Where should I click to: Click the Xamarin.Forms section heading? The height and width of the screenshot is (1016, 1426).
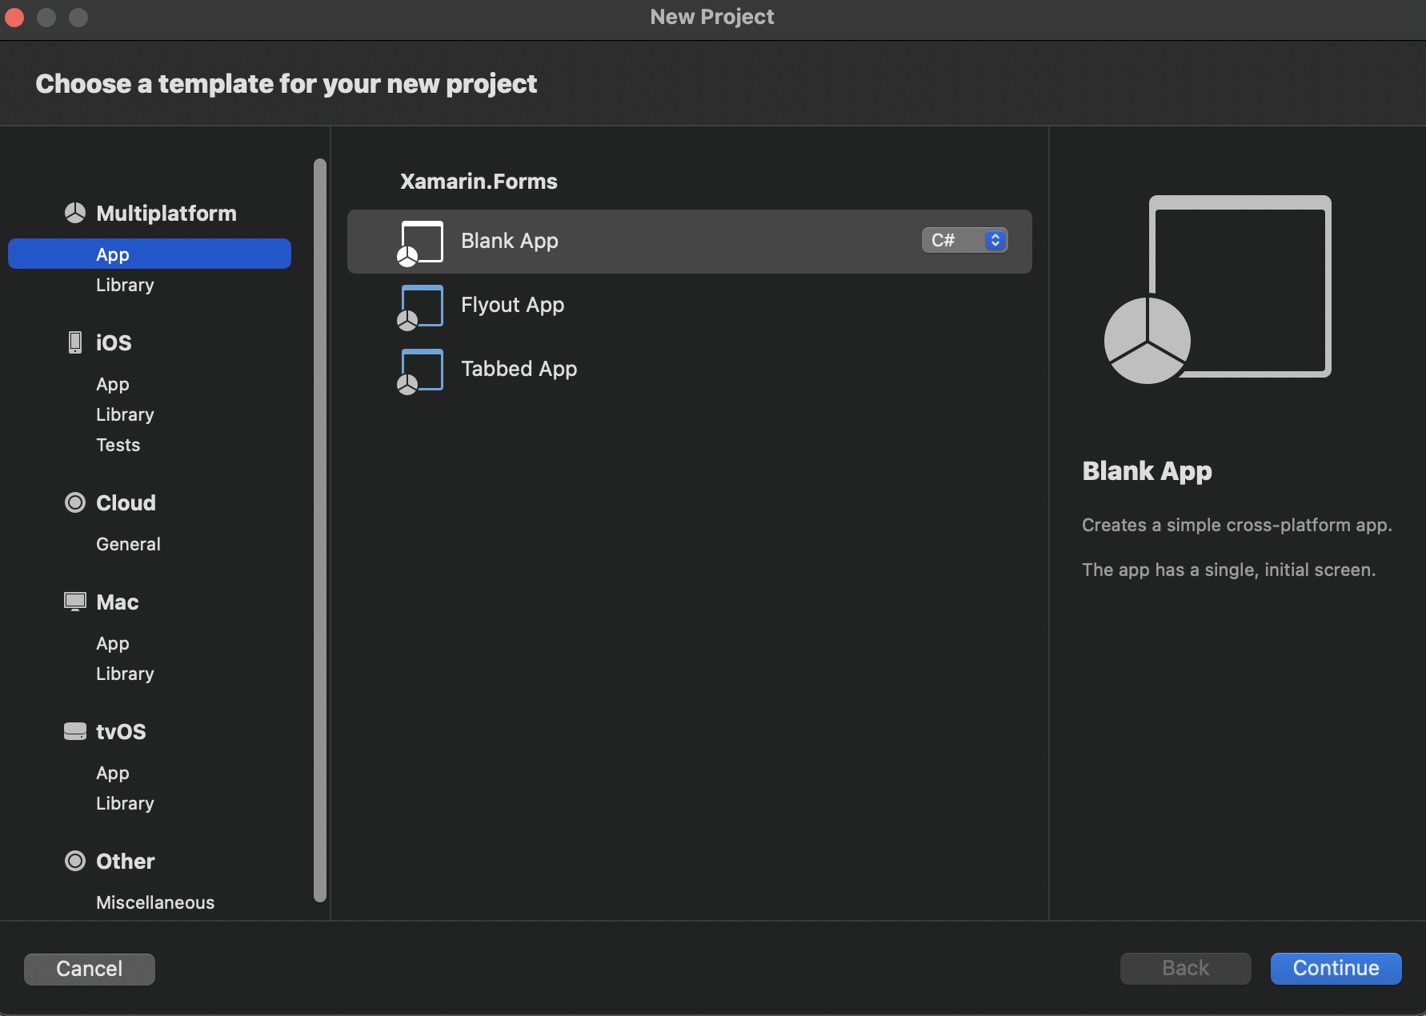click(x=479, y=182)
